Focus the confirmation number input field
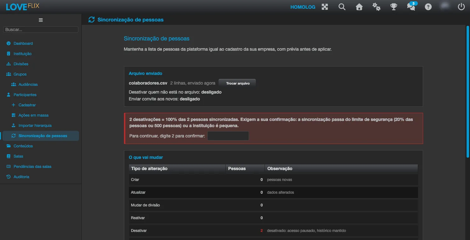 (228, 136)
